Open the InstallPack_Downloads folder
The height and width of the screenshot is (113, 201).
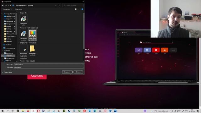pyautogui.click(x=33, y=51)
